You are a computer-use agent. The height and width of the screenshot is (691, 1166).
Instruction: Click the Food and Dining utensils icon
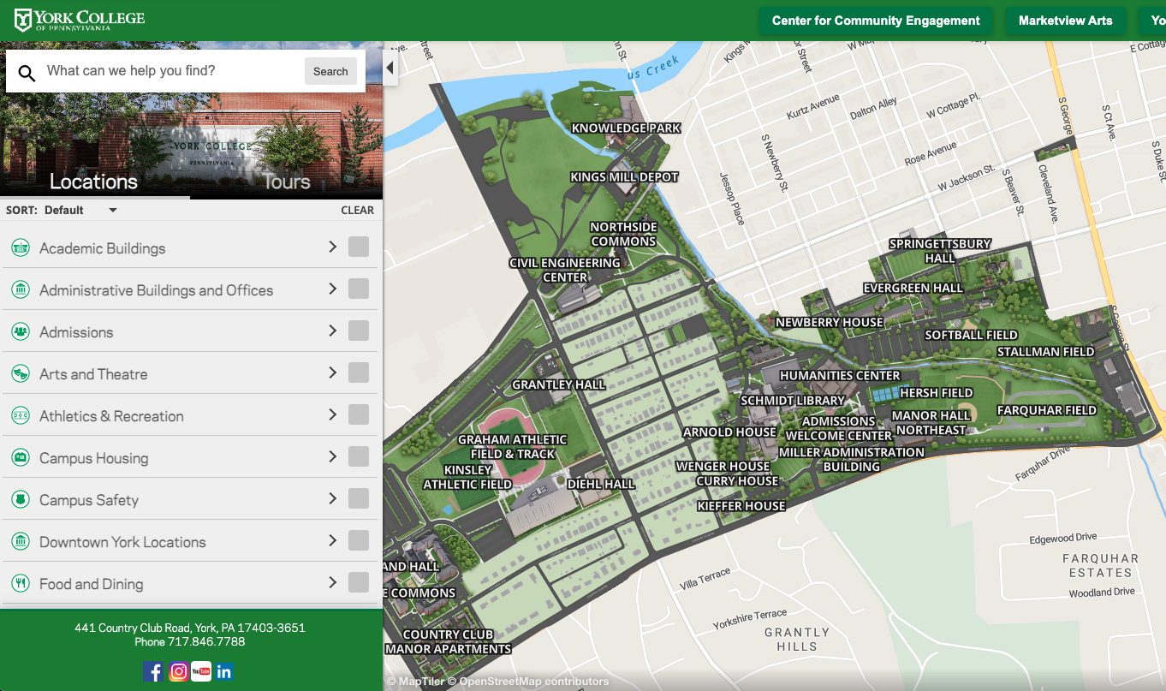pos(21,584)
